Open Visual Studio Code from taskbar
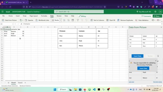Screen dimensions: 163x92 (94, 89)
